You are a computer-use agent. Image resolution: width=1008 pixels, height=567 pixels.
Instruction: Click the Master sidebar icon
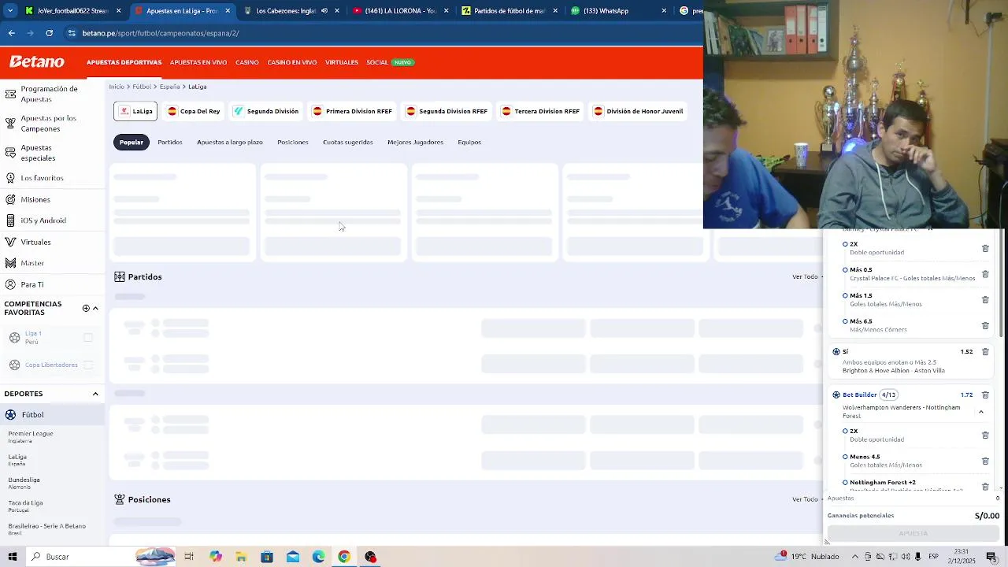pos(10,263)
